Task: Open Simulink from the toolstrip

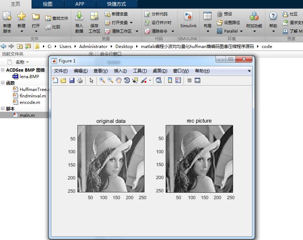Action: point(188,19)
